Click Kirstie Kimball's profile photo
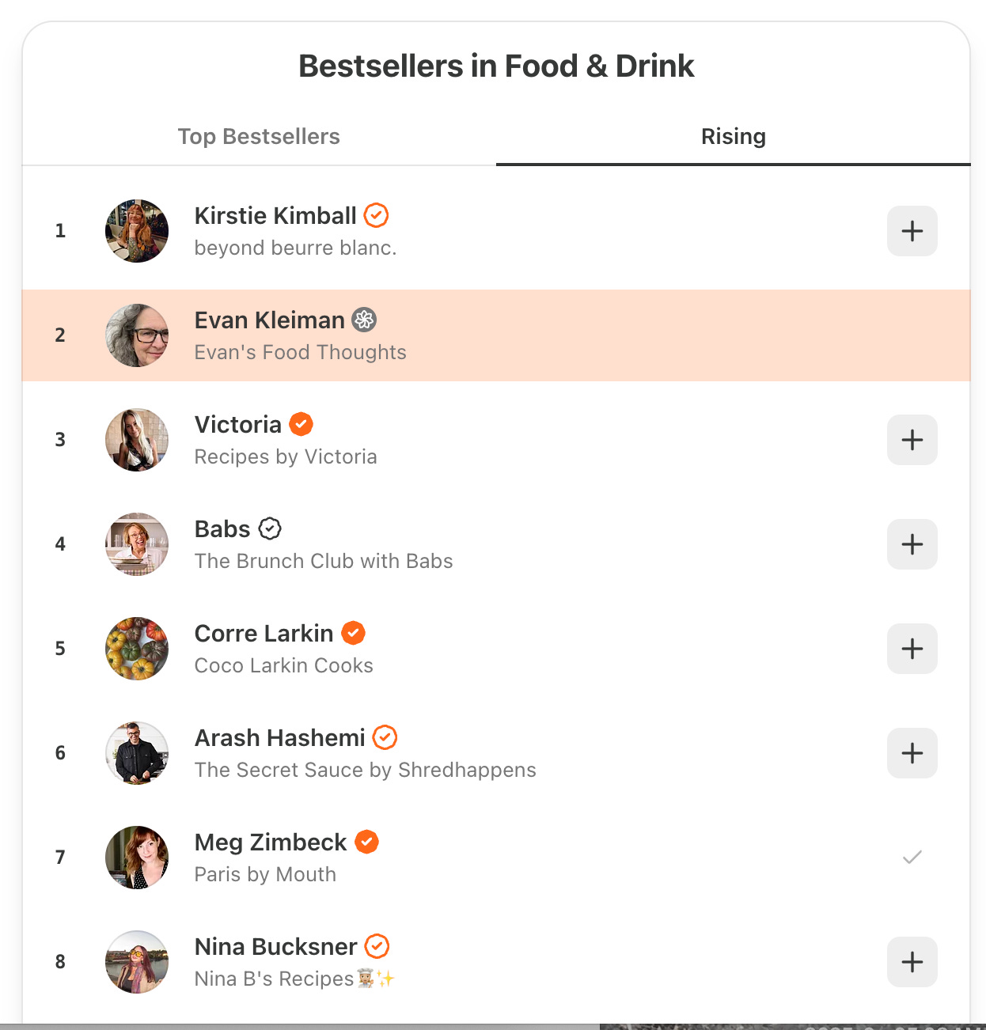986x1030 pixels. [137, 231]
